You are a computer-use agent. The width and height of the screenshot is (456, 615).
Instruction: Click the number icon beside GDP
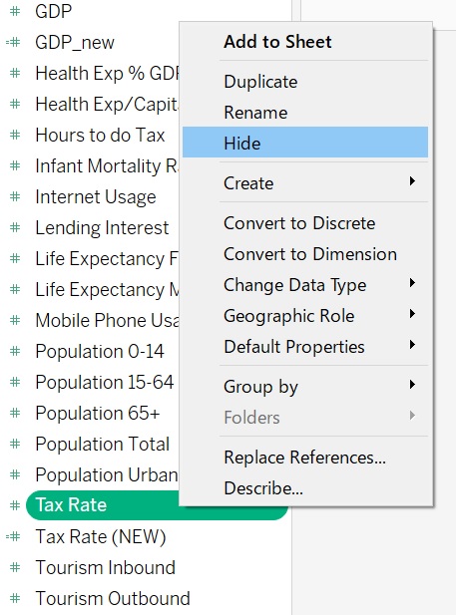[15, 11]
